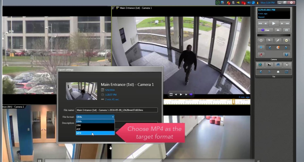Toggle the overlay grid icon on video toolbar
This screenshot has height=162, width=304.
[171, 94]
